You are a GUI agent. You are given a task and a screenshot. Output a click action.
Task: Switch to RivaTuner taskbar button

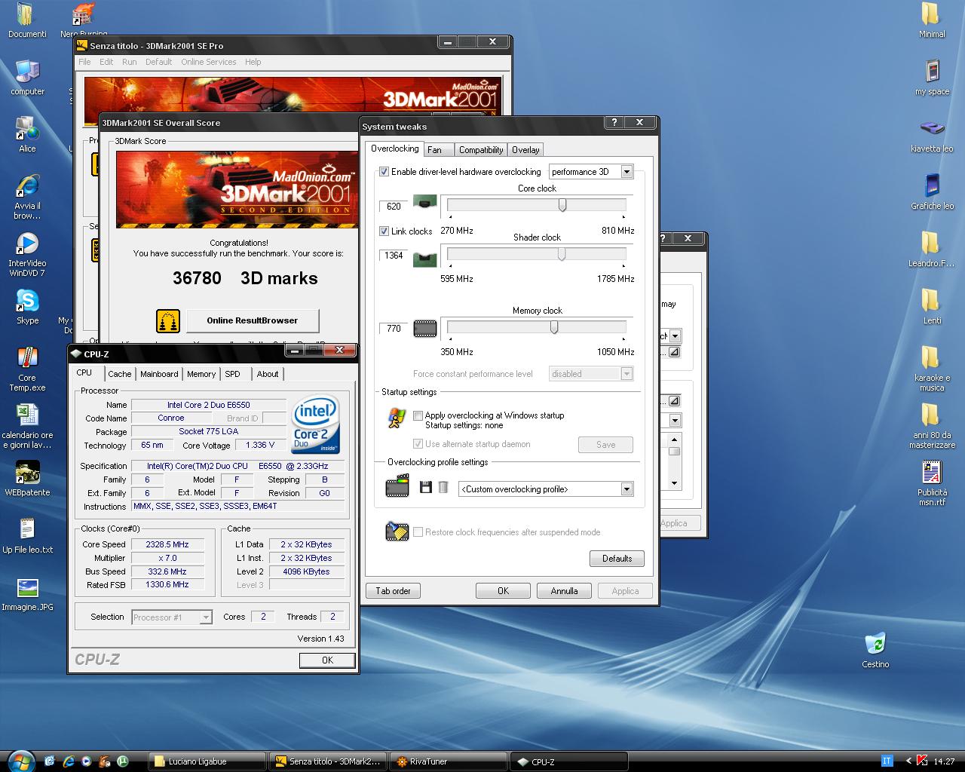[x=449, y=761]
